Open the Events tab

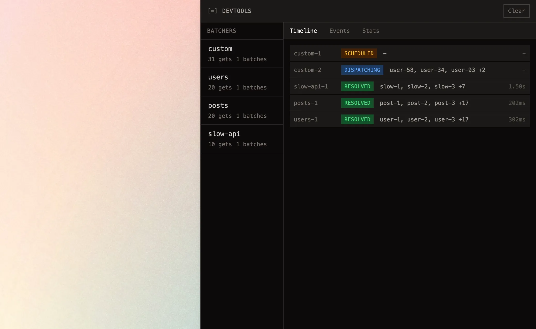(x=340, y=31)
